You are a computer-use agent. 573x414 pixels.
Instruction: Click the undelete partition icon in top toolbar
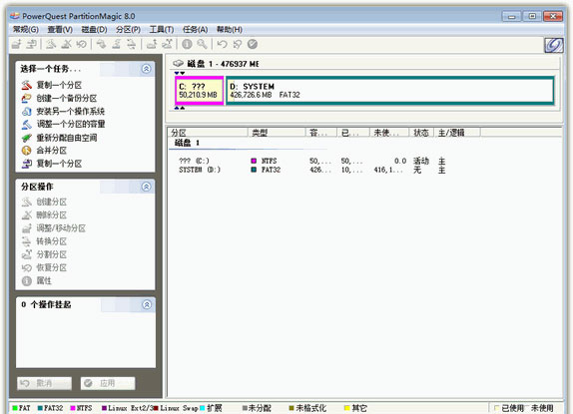pos(81,44)
